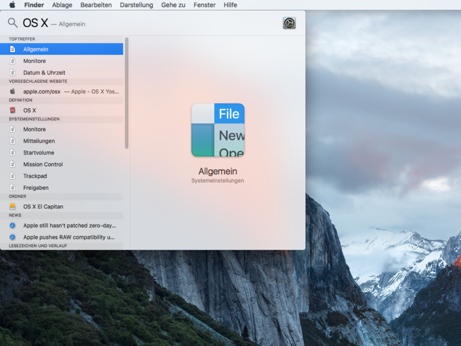Click the Freigaben preference icon
Screen dimensions: 461x346
click(13, 187)
